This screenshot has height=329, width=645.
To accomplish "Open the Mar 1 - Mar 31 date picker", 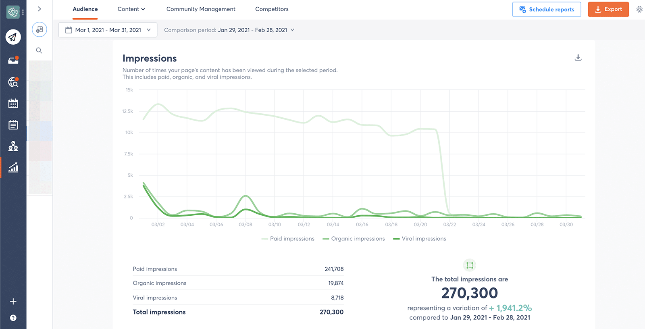I will [x=108, y=30].
